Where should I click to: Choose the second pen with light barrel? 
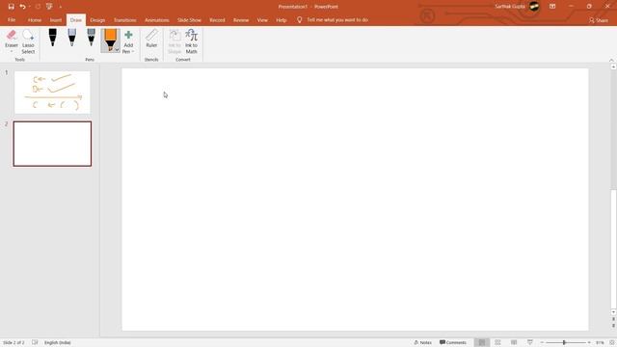[71, 38]
